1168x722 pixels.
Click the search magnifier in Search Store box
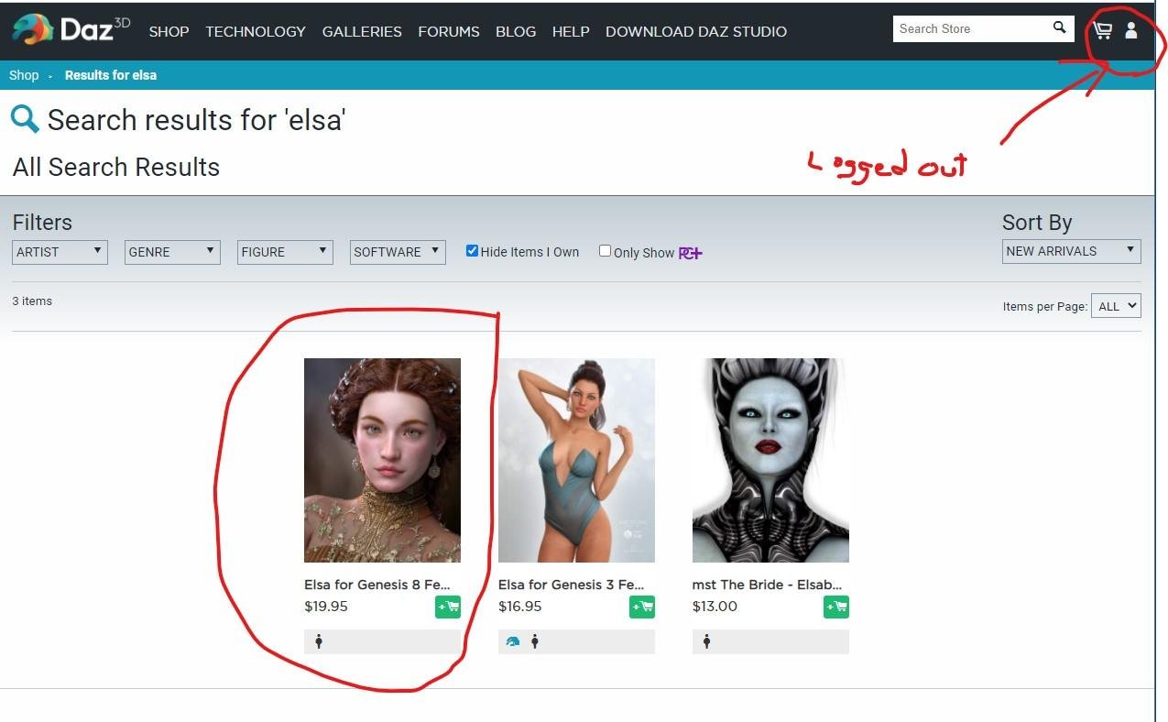1060,28
